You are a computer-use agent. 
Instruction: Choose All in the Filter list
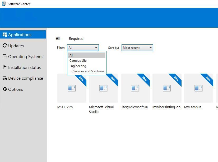click(87, 55)
